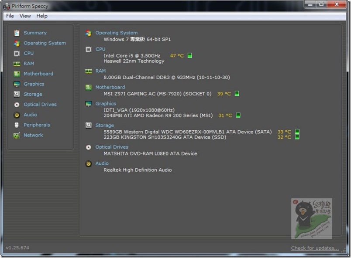Click the Motherboard heading link in summary

110,87
